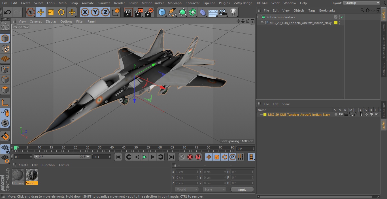Screen dimensions: 387x199
Task: Add a Floor environment object
Action: [x=213, y=12]
